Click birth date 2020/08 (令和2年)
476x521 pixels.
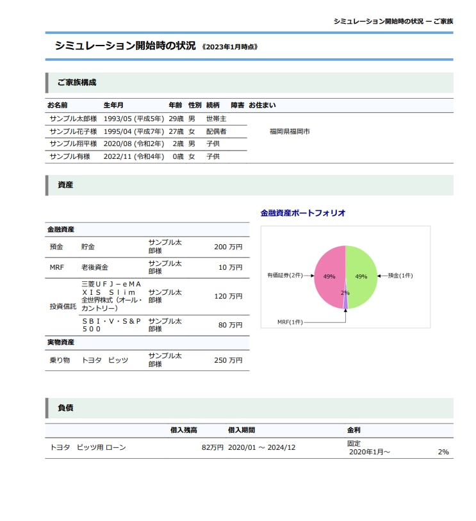click(134, 144)
